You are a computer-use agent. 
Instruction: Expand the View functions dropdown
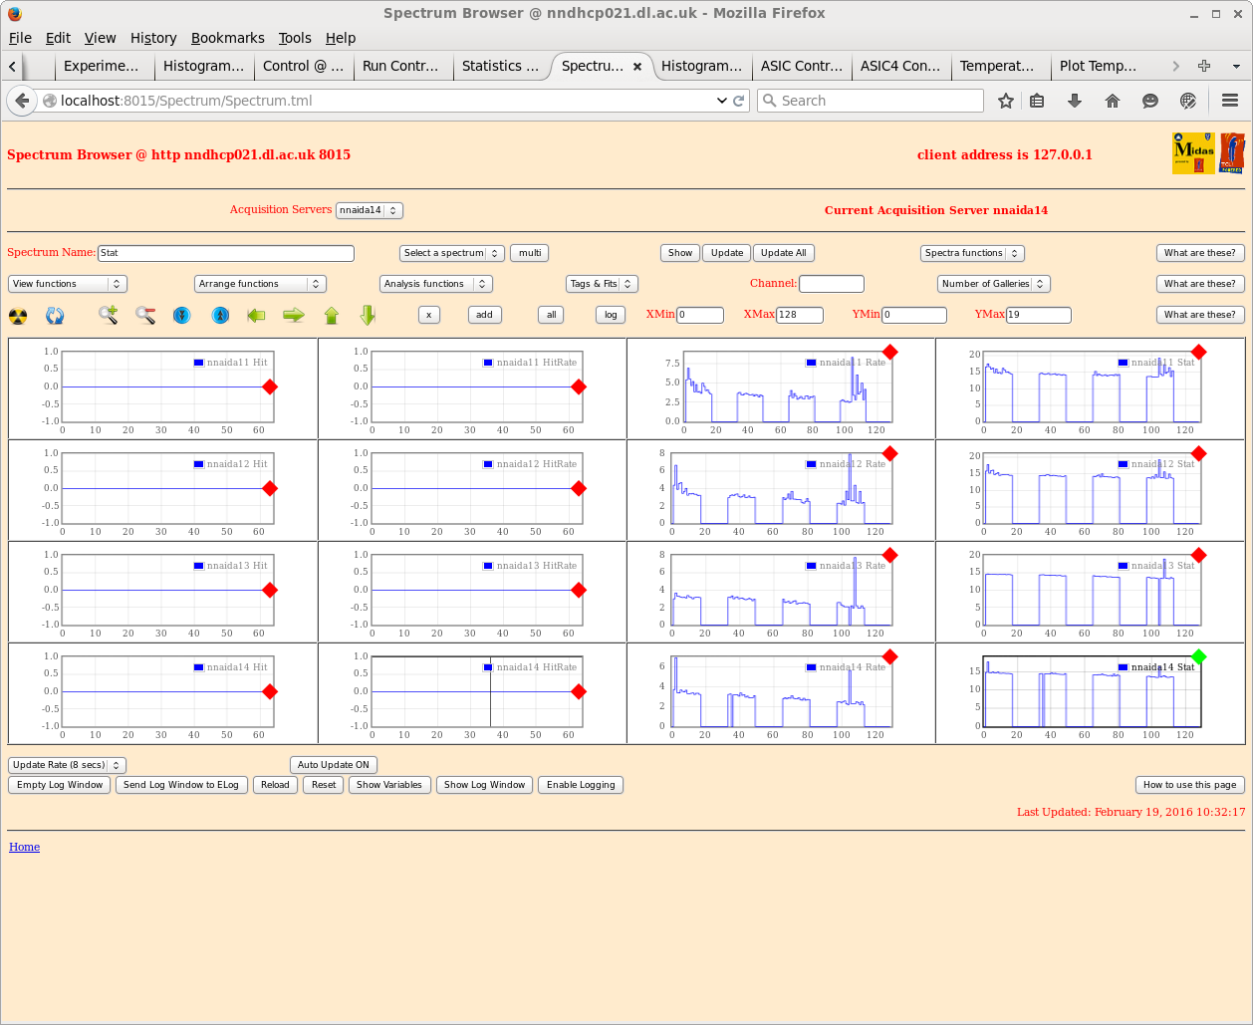pyautogui.click(x=68, y=284)
